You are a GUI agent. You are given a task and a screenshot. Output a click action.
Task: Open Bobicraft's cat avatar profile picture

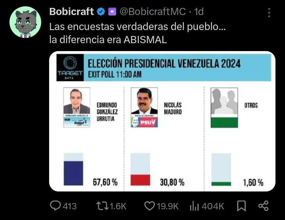click(x=25, y=22)
